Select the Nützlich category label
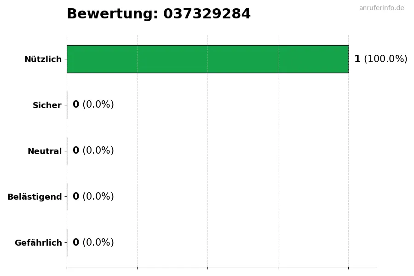The height and width of the screenshot is (276, 414). pos(43,59)
